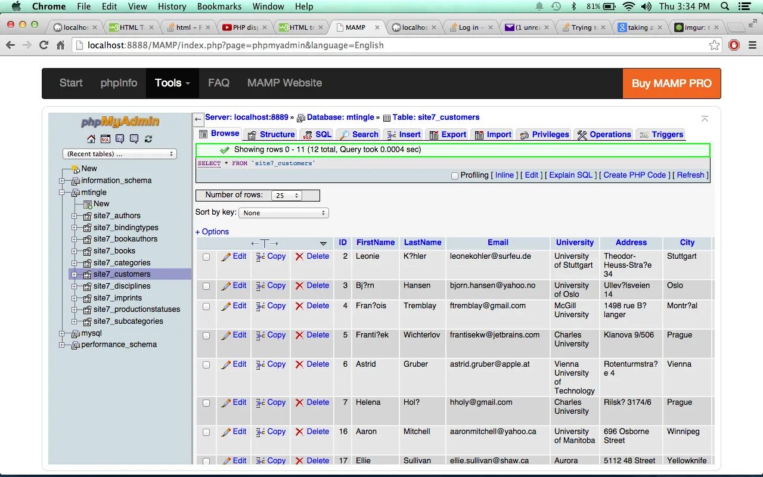Click the pencil Edit icon for Astrid row
The width and height of the screenshot is (763, 477).
[226, 365]
